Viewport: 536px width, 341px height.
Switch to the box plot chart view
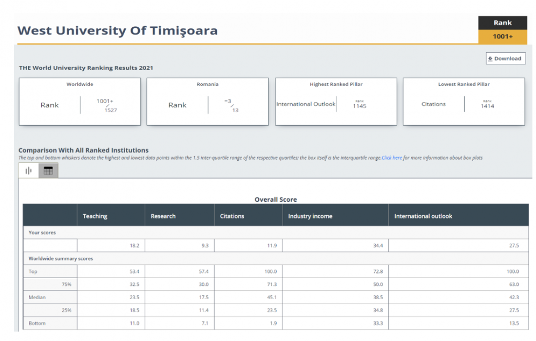point(29,170)
